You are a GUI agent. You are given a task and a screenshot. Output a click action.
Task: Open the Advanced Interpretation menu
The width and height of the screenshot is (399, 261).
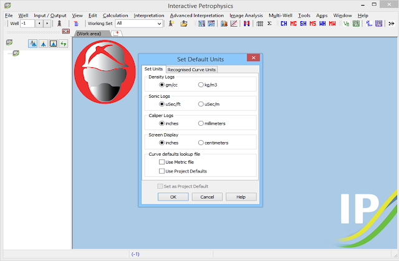click(197, 16)
